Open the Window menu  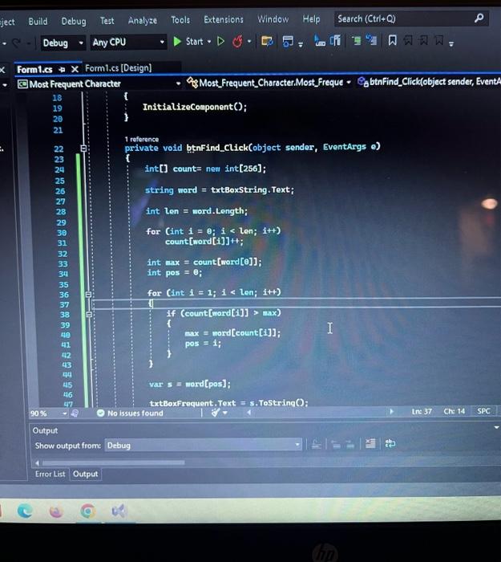273,18
